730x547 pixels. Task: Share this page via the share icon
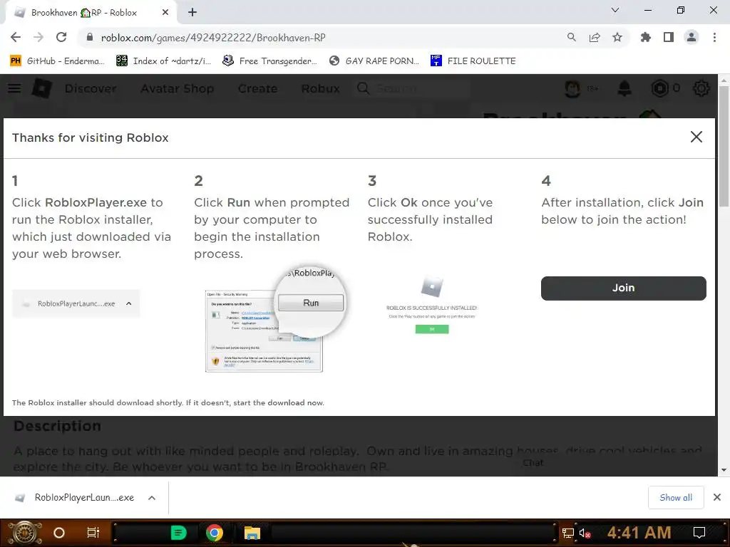click(x=595, y=37)
